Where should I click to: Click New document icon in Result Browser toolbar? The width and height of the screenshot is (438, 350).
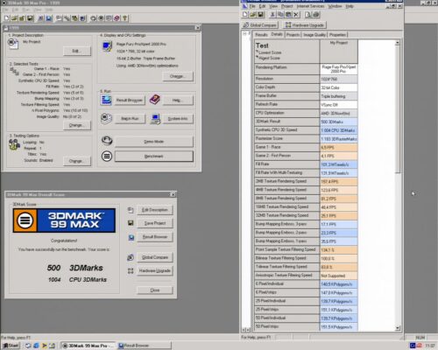point(245,14)
